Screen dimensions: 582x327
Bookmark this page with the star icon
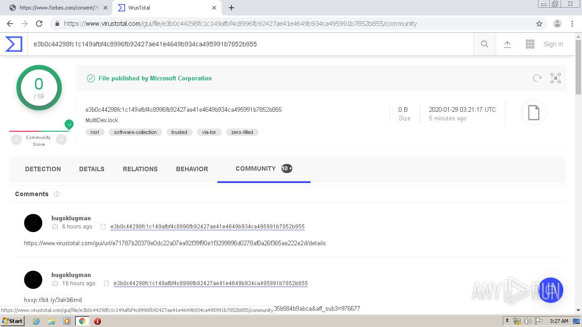pos(539,24)
